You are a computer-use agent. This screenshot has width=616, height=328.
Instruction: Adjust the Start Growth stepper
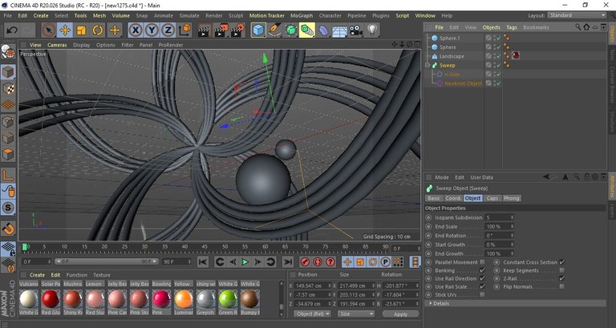[512, 245]
